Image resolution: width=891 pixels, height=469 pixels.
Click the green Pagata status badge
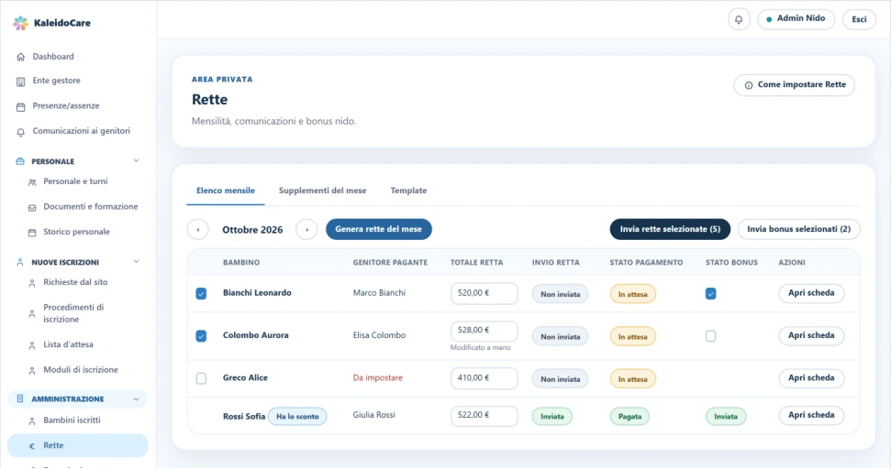click(629, 416)
